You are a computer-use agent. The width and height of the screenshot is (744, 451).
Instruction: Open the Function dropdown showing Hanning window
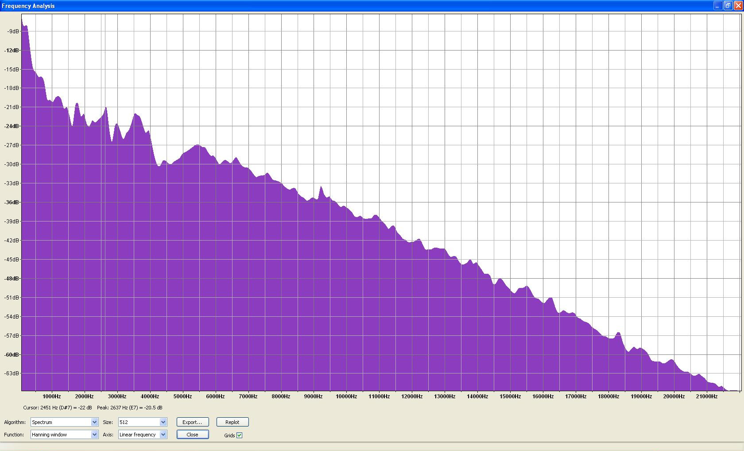pyautogui.click(x=64, y=435)
